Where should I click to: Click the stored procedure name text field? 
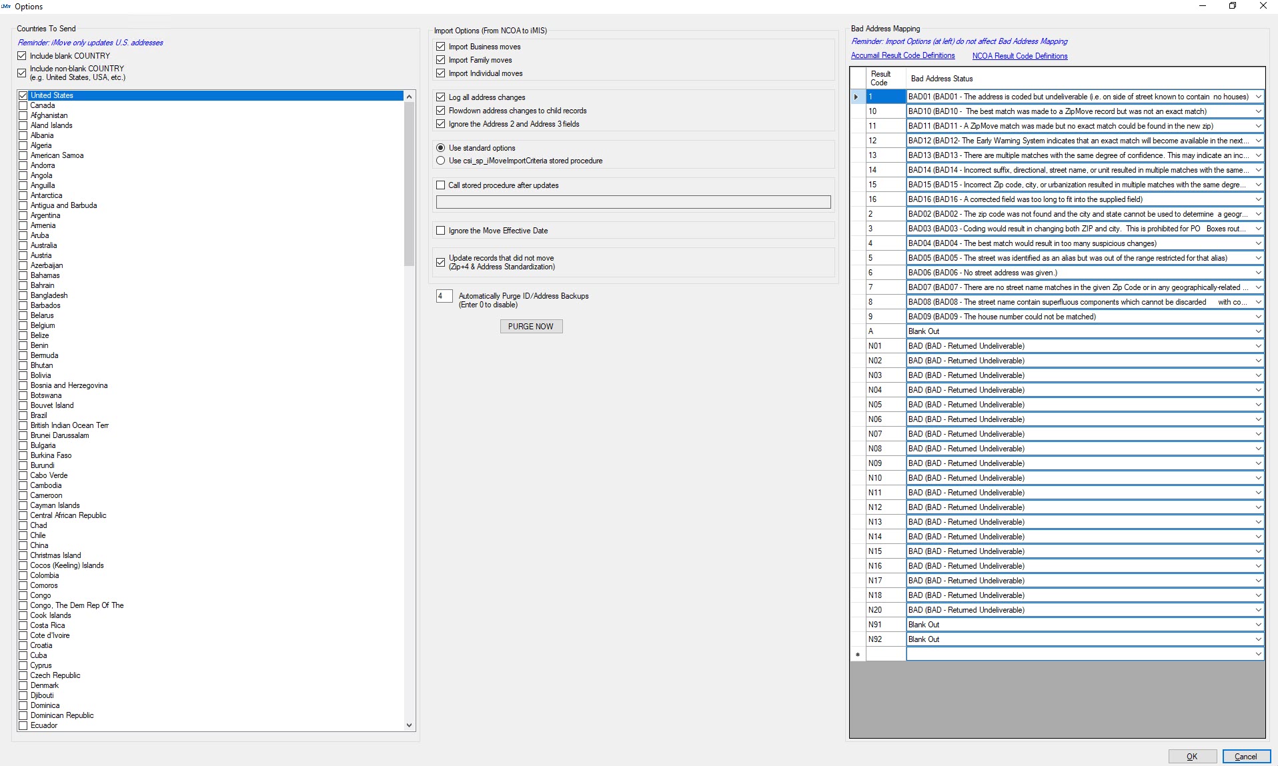click(633, 202)
